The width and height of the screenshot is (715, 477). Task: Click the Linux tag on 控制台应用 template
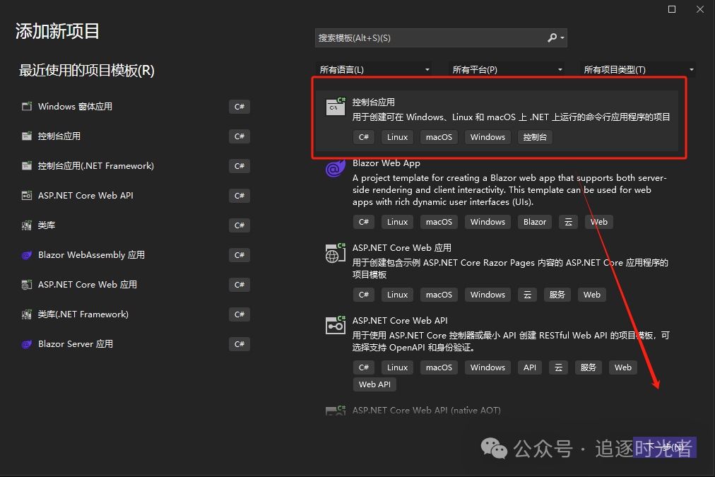[397, 137]
